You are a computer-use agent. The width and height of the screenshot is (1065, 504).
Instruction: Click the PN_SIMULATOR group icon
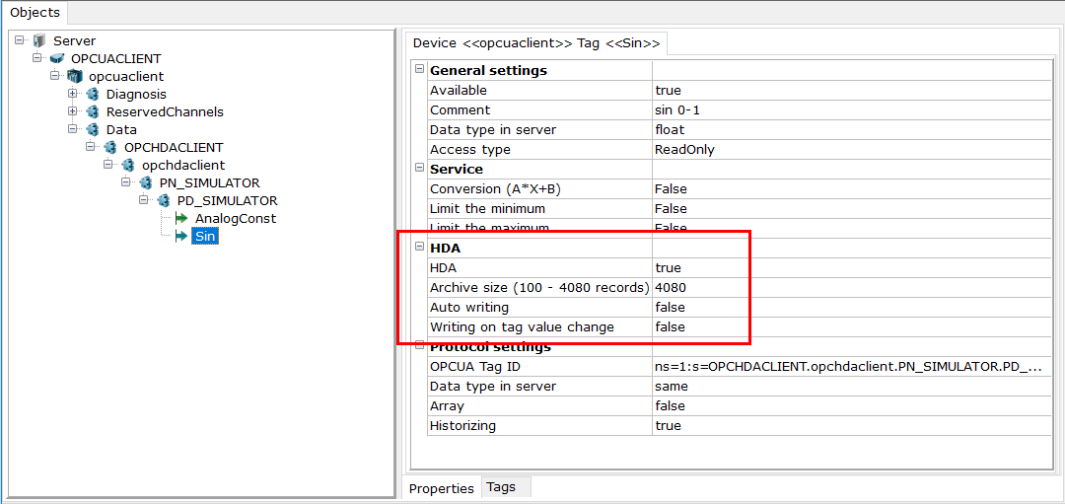145,182
